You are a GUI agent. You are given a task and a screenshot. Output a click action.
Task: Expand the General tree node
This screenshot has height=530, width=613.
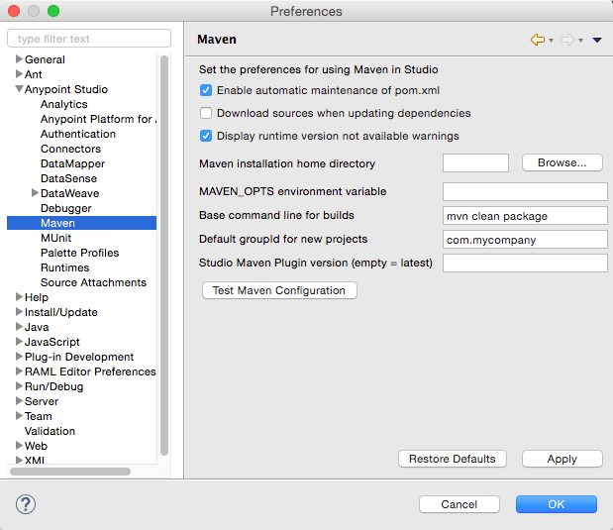click(19, 59)
